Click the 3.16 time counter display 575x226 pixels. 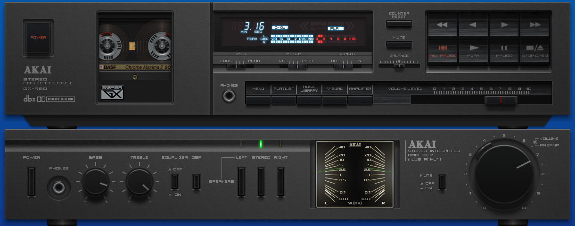coord(254,26)
